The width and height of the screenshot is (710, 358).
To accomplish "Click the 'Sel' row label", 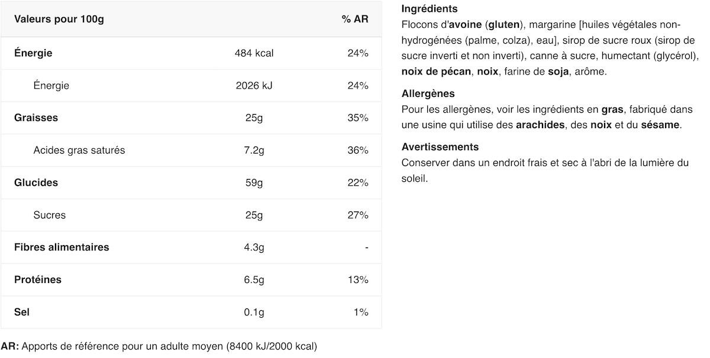I will click(x=22, y=312).
